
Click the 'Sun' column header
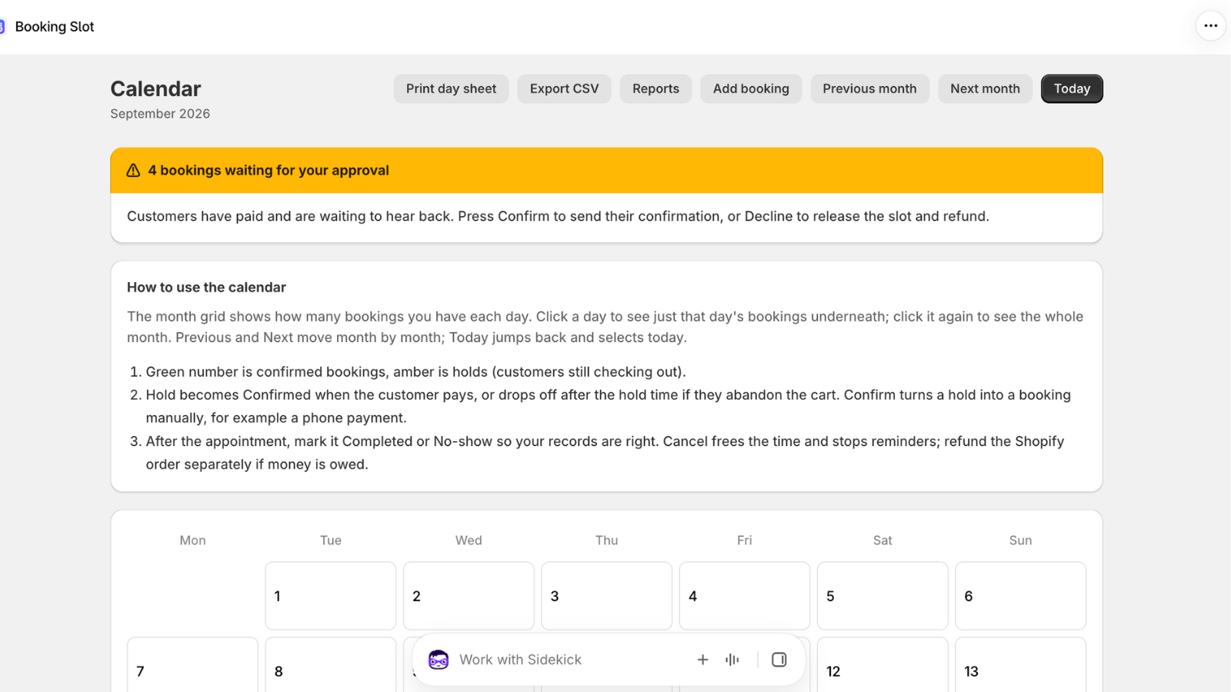tap(1021, 541)
